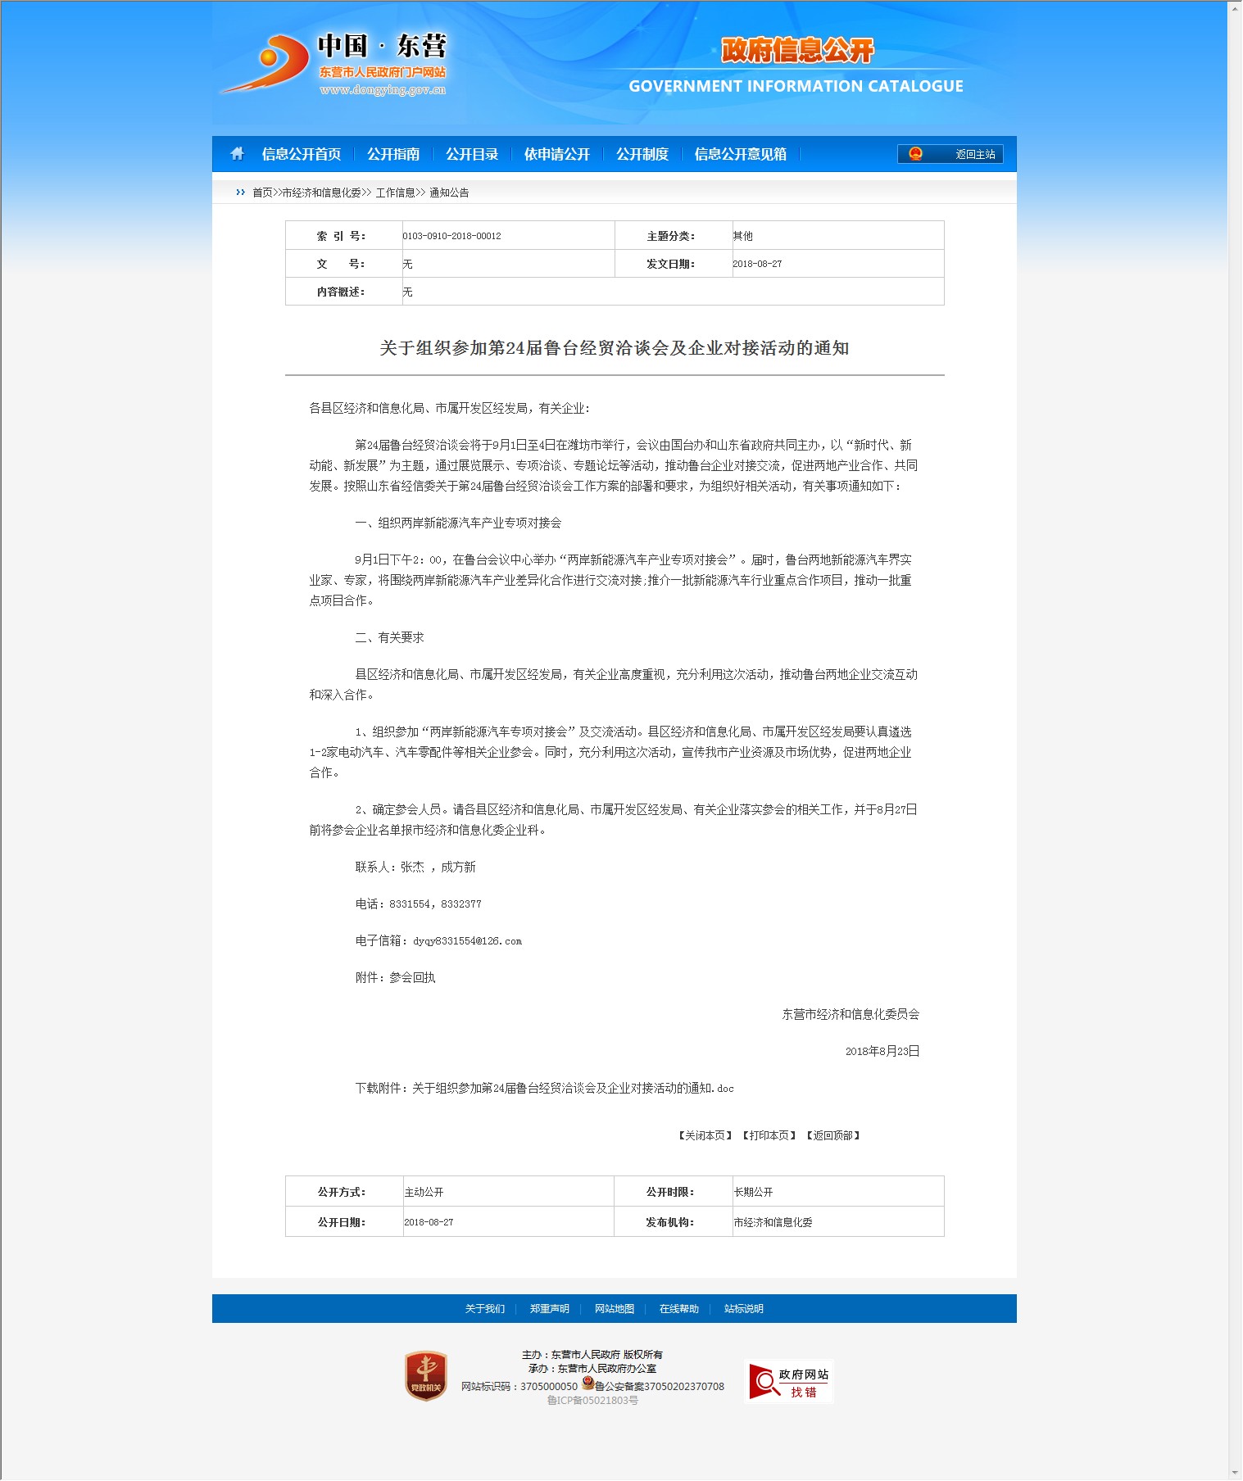1243x1481 pixels.
Task: Download the attached notice .doc file
Action: click(573, 1088)
